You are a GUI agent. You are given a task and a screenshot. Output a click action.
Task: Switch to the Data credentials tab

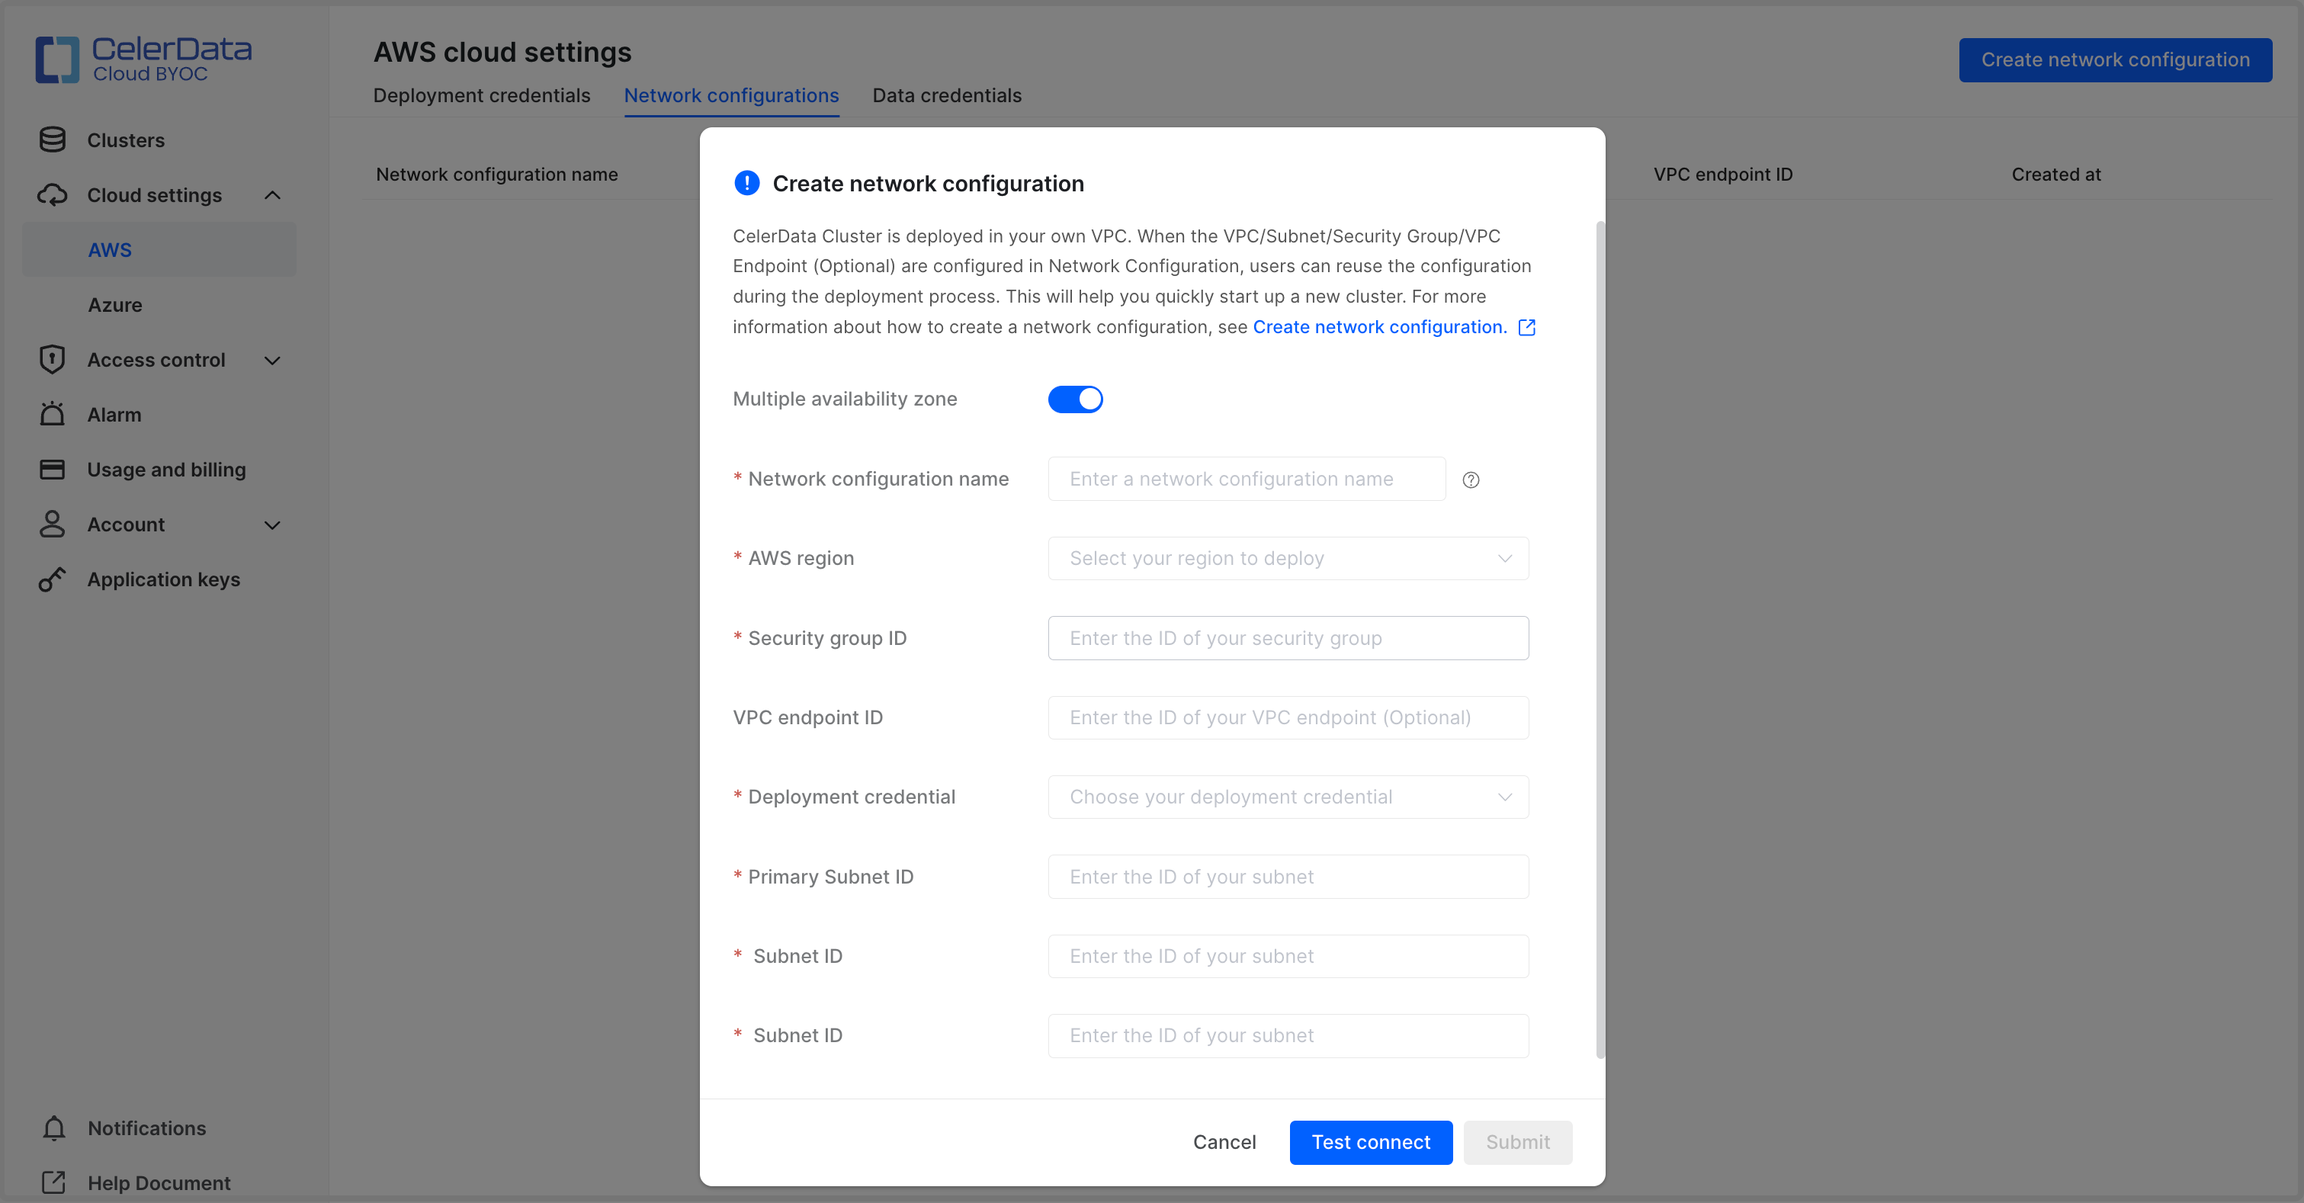click(x=946, y=96)
